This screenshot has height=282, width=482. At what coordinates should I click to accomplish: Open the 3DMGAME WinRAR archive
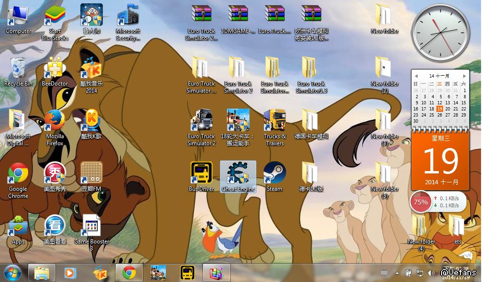coord(238,16)
